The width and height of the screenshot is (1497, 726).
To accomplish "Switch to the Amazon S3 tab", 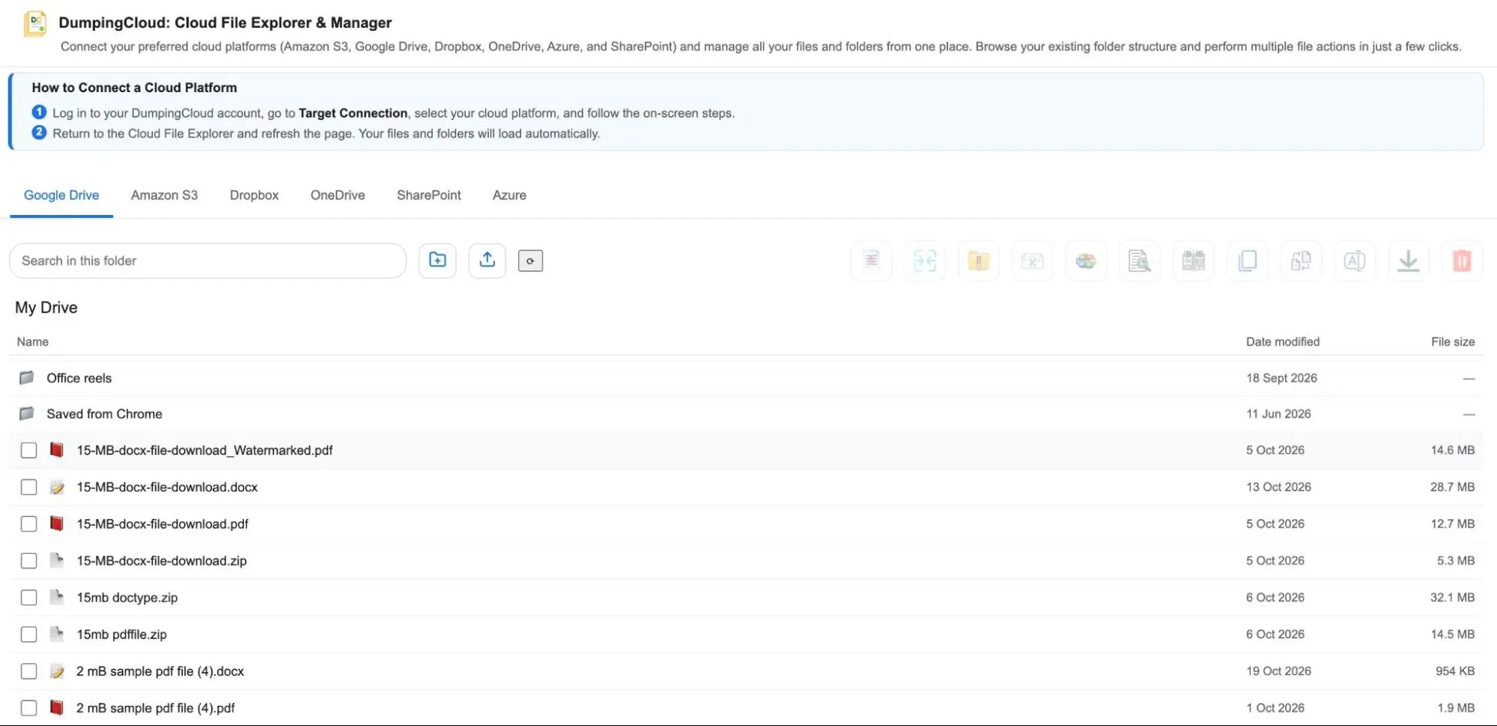I will pos(164,195).
